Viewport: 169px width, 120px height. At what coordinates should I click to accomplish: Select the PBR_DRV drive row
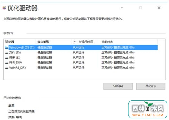point(81,63)
